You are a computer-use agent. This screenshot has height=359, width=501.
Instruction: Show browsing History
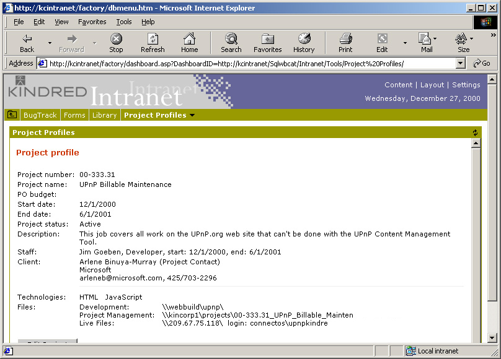[304, 43]
